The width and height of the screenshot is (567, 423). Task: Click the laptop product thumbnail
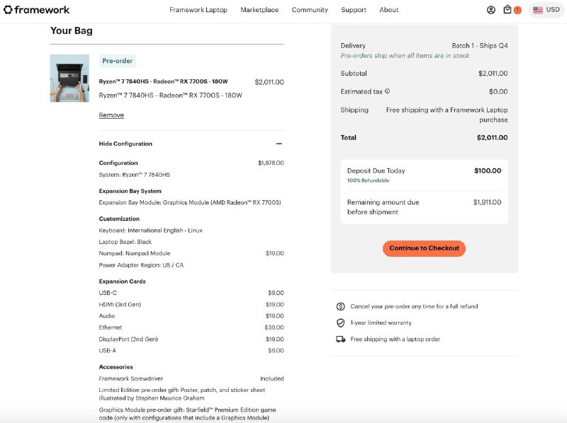69,79
